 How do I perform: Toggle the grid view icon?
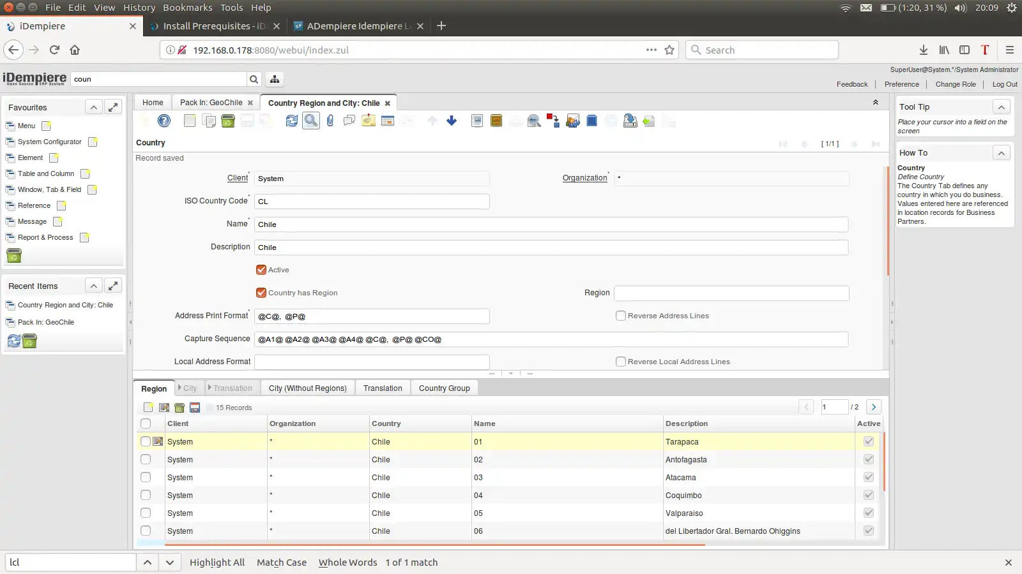tap(388, 121)
